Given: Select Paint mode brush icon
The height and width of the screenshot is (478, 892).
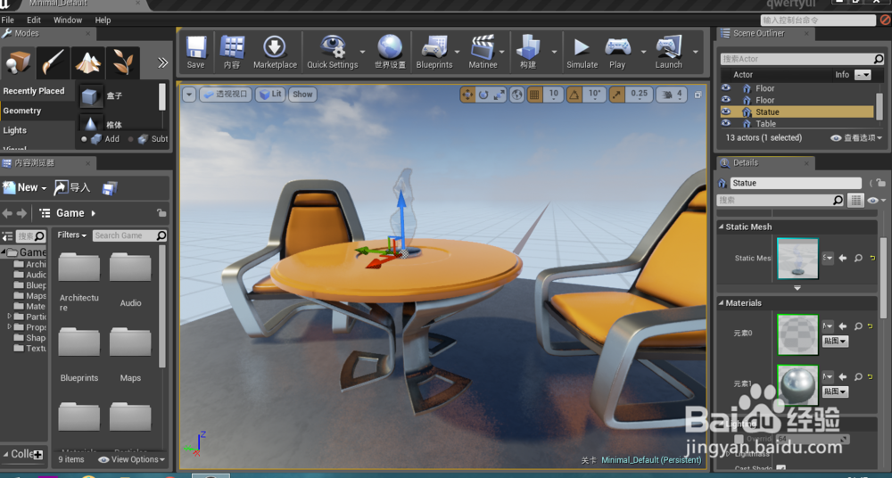Looking at the screenshot, I should (53, 62).
